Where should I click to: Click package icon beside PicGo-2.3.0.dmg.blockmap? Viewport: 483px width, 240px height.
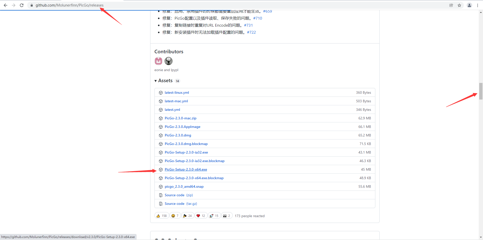(x=161, y=144)
